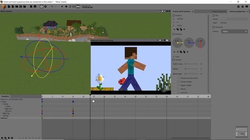This screenshot has height=140, width=250.
Task: Switch to the Camera properties tab
Action: click(237, 11)
